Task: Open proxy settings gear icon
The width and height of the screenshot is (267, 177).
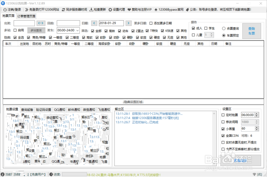Action: [110, 10]
